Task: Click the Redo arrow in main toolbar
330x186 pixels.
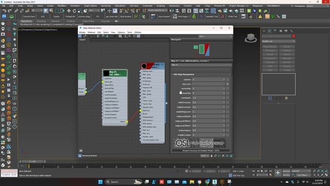Action: [x=10, y=11]
